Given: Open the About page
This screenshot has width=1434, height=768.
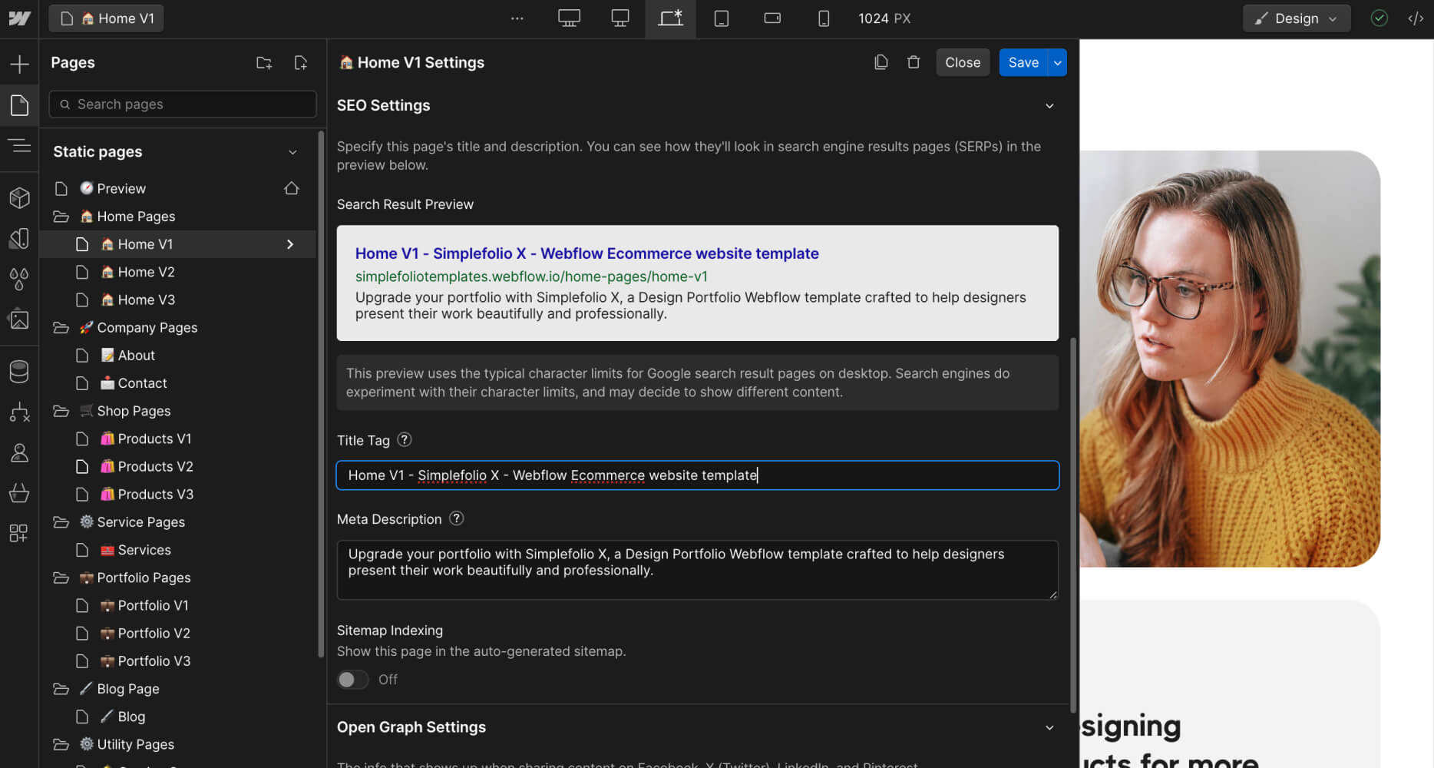Looking at the screenshot, I should 177,356.
